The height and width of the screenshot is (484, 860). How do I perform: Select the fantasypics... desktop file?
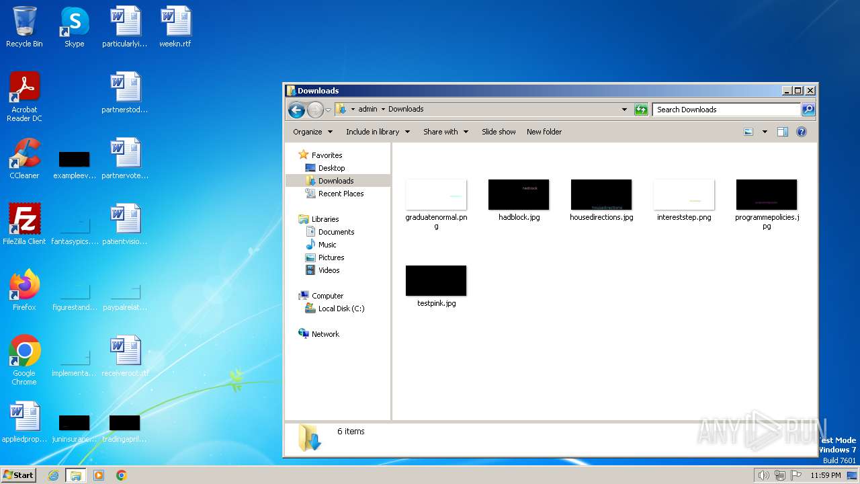(x=74, y=229)
